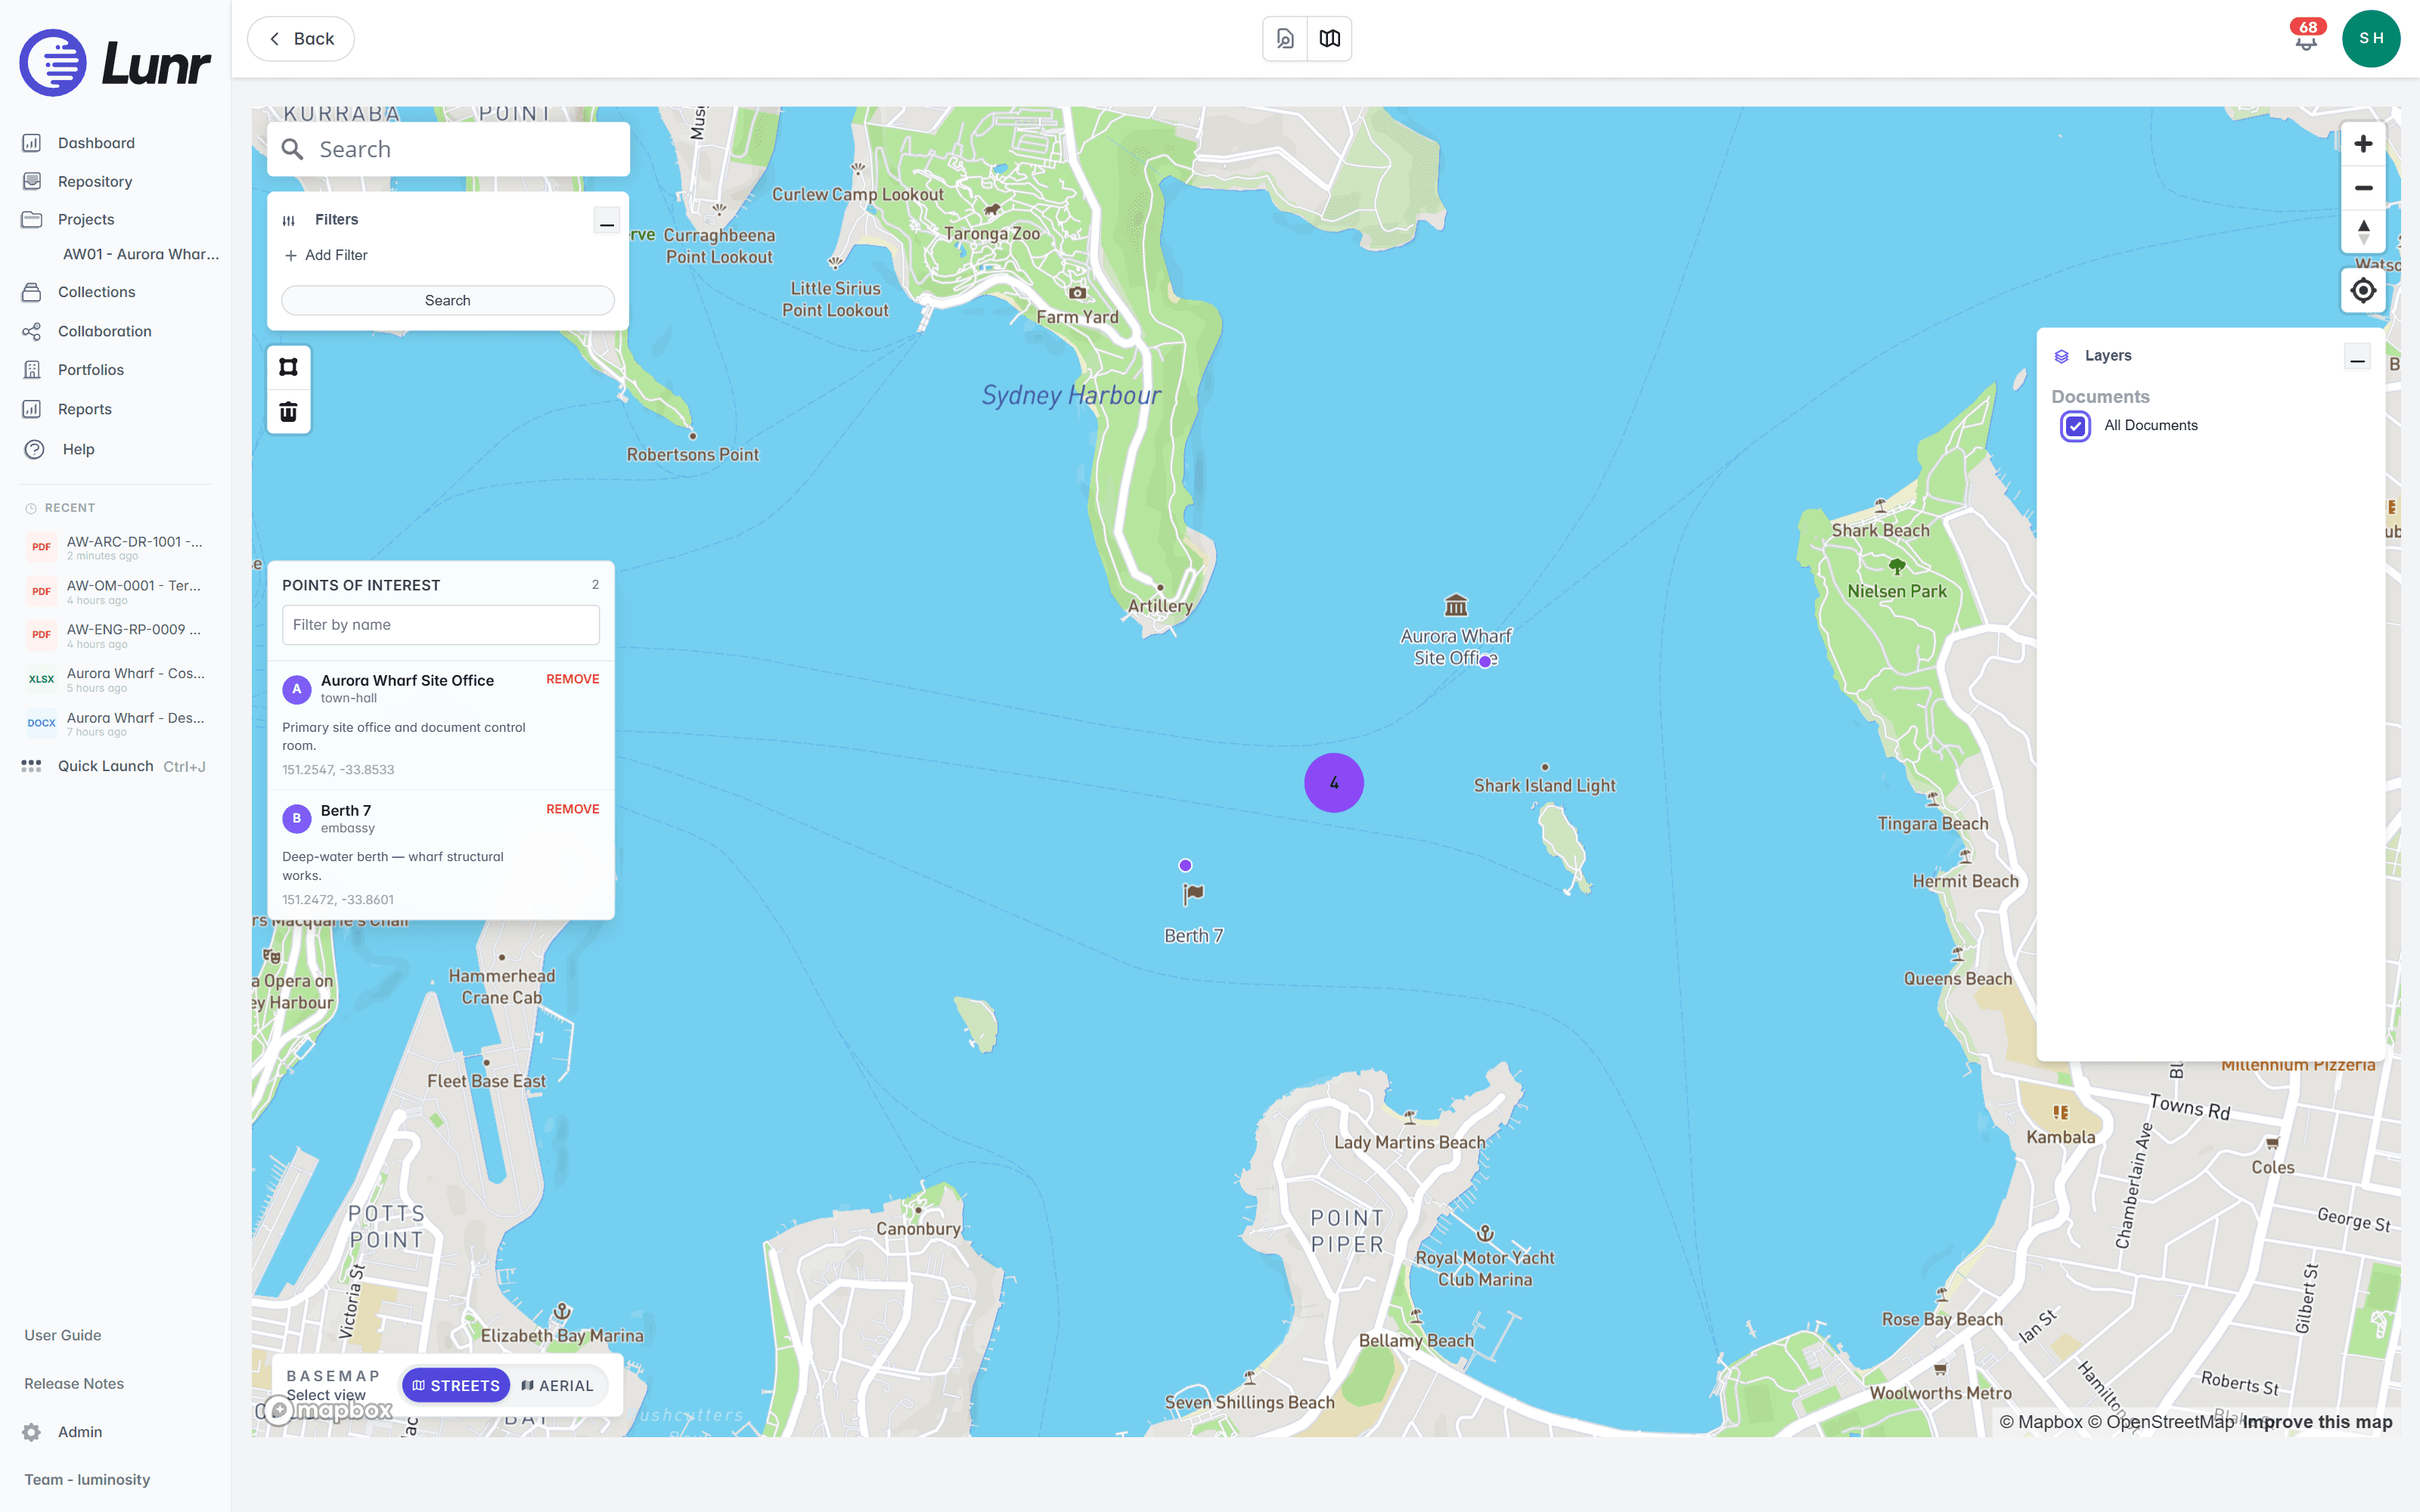Select the Berth 7 list entry

pos(441,855)
